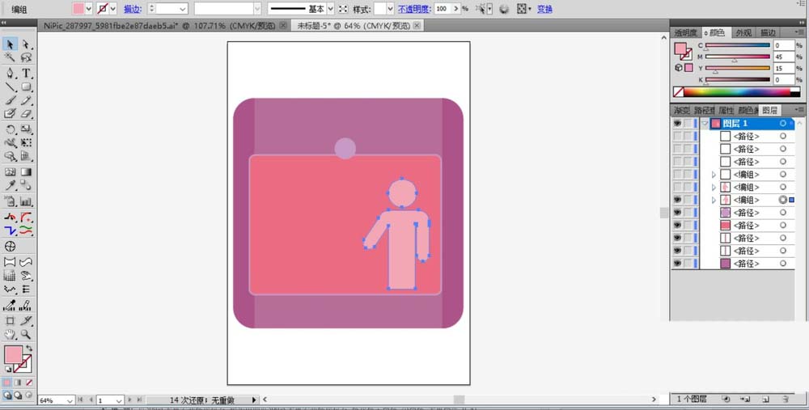The image size is (809, 410).
Task: Select the Magic Wand tool
Action: tap(11, 58)
